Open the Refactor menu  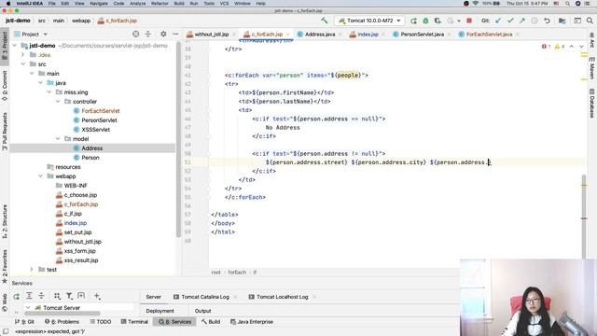(x=160, y=4)
